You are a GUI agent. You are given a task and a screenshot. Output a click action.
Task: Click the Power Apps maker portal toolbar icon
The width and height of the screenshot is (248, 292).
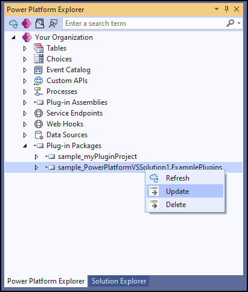(27, 23)
